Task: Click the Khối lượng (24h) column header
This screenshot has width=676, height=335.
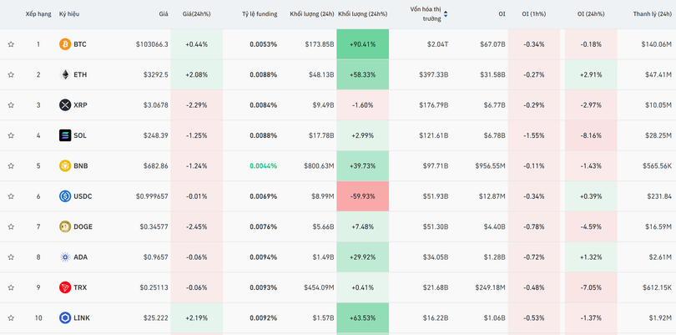Action: [x=311, y=14]
